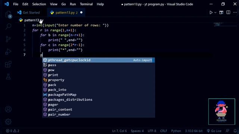Switch to the Get Started tab

31,12
